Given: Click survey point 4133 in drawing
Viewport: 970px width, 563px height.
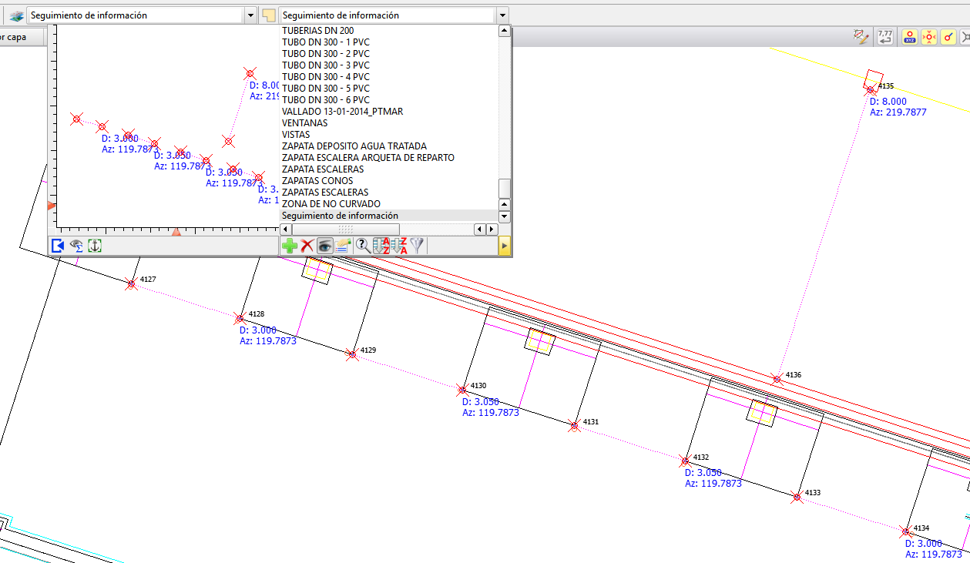Looking at the screenshot, I should pyautogui.click(x=797, y=498).
